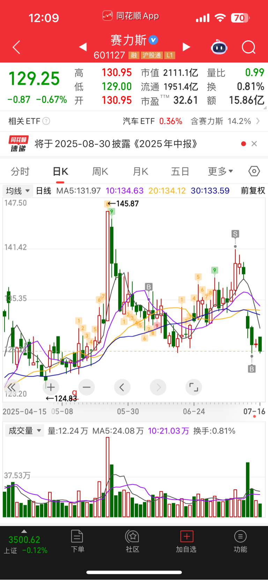This screenshot has width=268, height=580.
Task: Open 功能 more functions menu
Action: [x=240, y=541]
